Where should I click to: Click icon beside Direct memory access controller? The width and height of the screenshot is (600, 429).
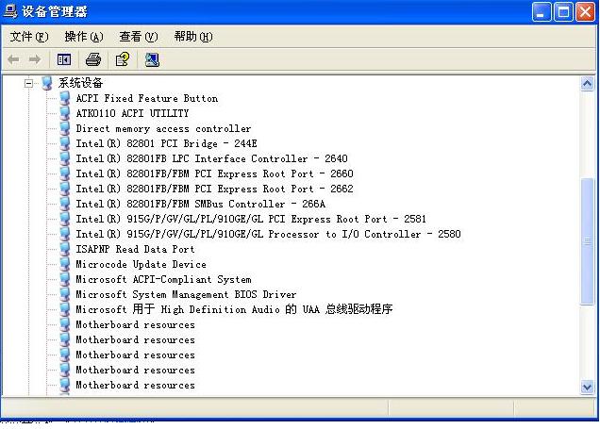pos(65,128)
